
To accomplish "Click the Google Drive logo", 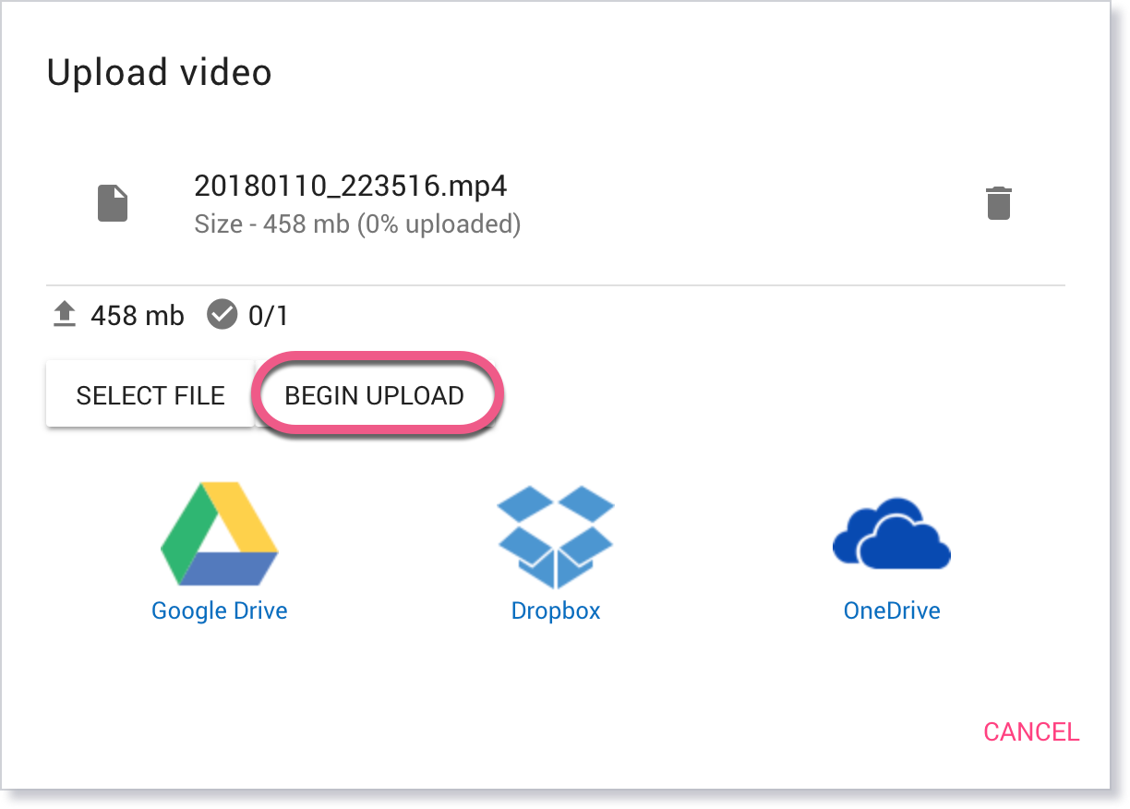I will (x=220, y=535).
